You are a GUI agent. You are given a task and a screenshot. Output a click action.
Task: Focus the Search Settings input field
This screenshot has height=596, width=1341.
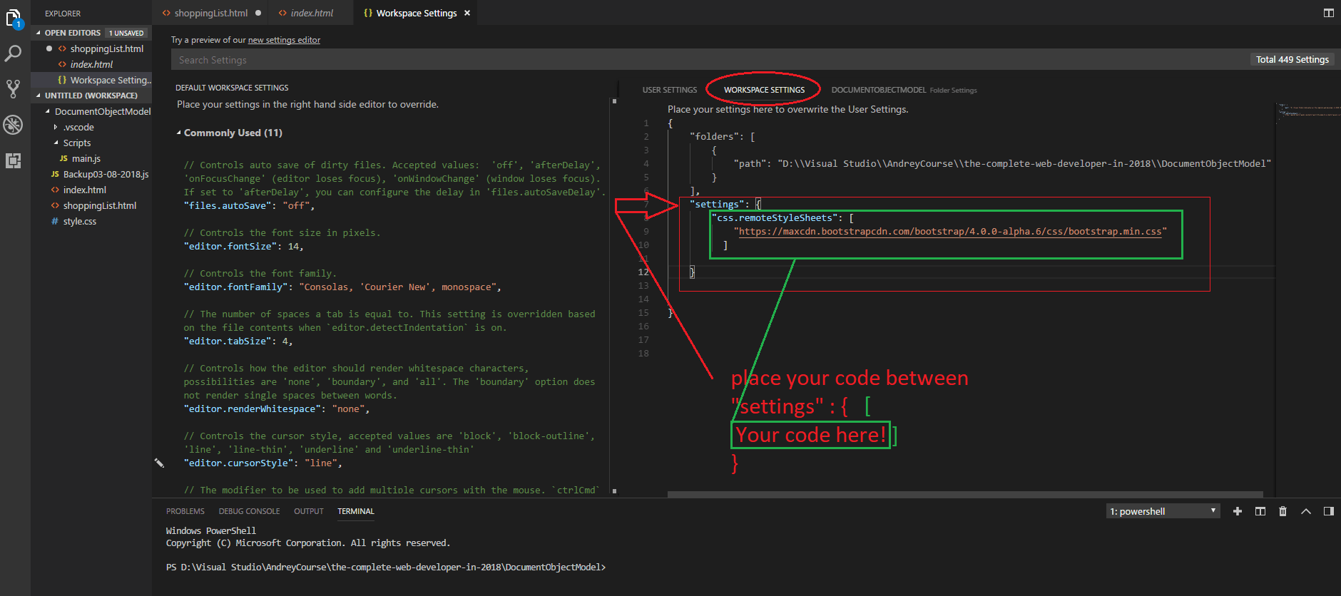[x=709, y=60]
